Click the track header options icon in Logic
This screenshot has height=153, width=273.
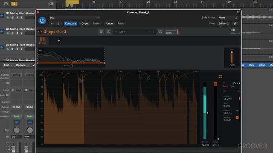point(51,4)
